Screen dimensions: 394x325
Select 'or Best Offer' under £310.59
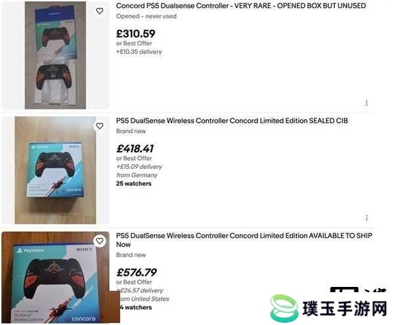click(x=134, y=43)
